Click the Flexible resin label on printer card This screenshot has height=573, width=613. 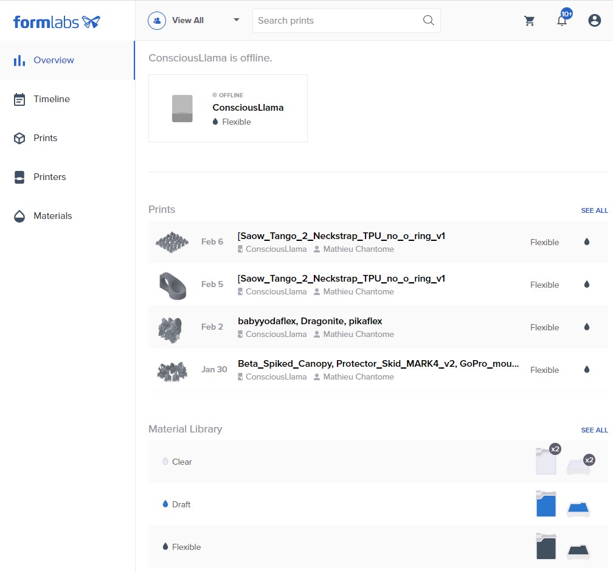click(x=236, y=122)
